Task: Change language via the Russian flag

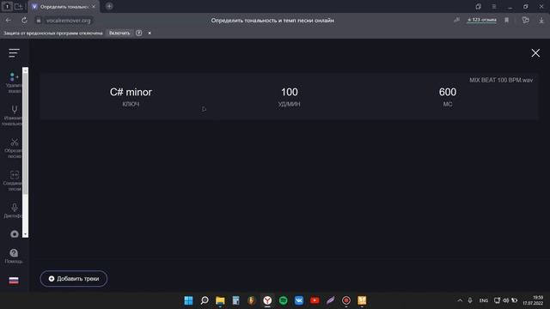Action: (x=14, y=281)
